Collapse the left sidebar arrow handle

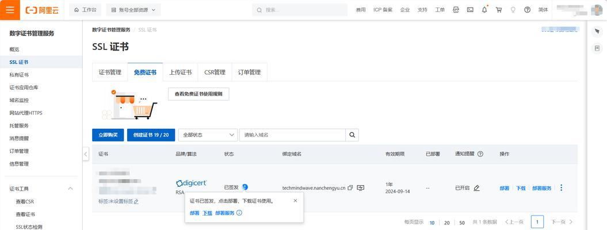pyautogui.click(x=86, y=154)
